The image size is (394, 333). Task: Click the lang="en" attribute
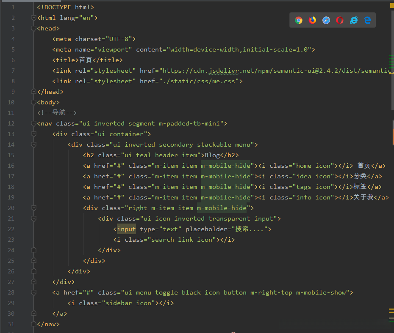pyautogui.click(x=77, y=18)
